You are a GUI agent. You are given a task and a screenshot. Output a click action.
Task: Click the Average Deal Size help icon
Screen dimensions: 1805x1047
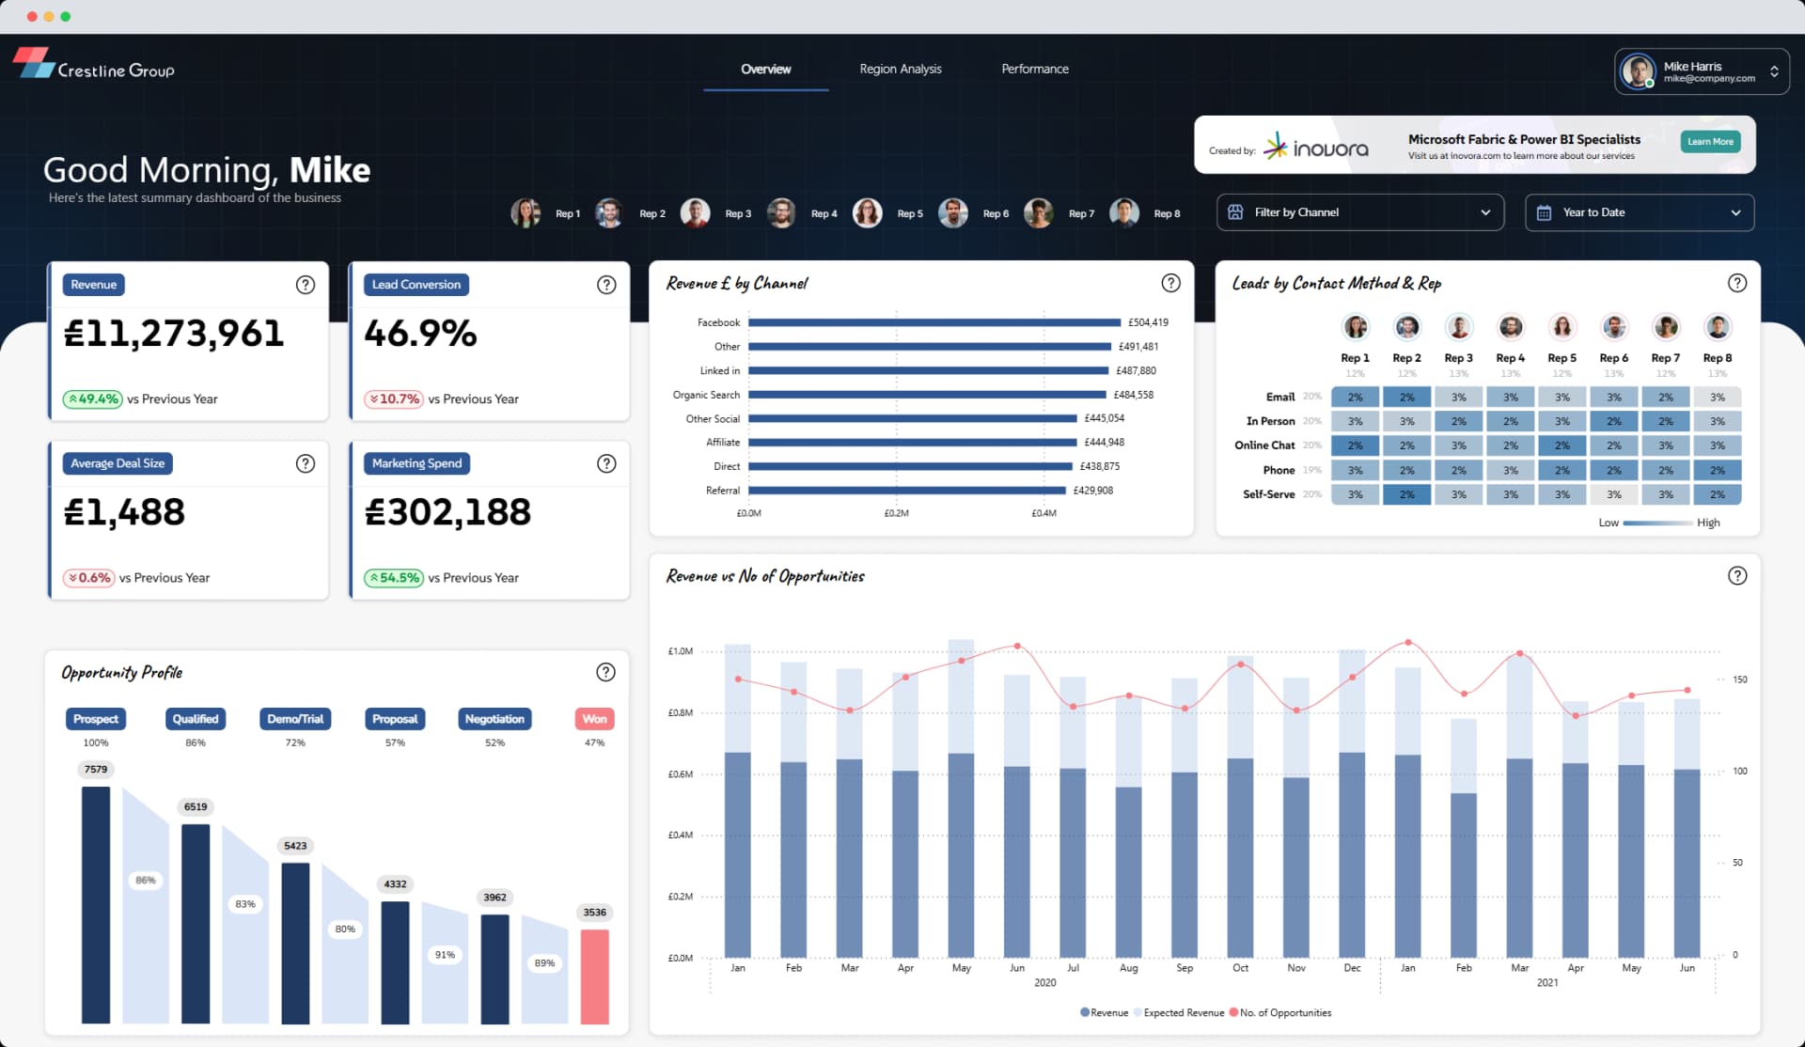(305, 463)
